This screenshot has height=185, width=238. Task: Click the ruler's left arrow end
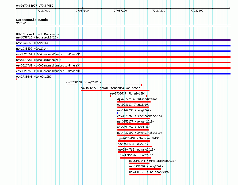pyautogui.click(x=17, y=8)
